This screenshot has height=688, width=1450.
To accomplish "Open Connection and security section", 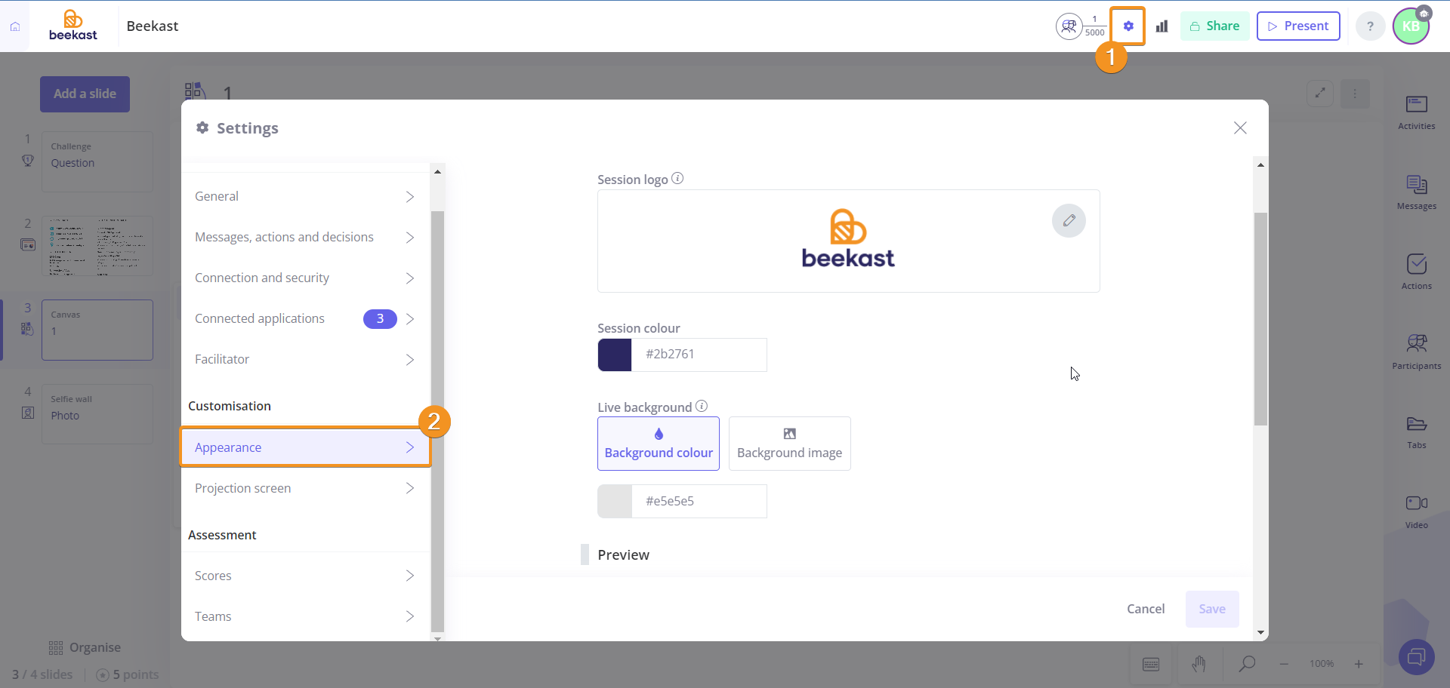I will tap(305, 278).
